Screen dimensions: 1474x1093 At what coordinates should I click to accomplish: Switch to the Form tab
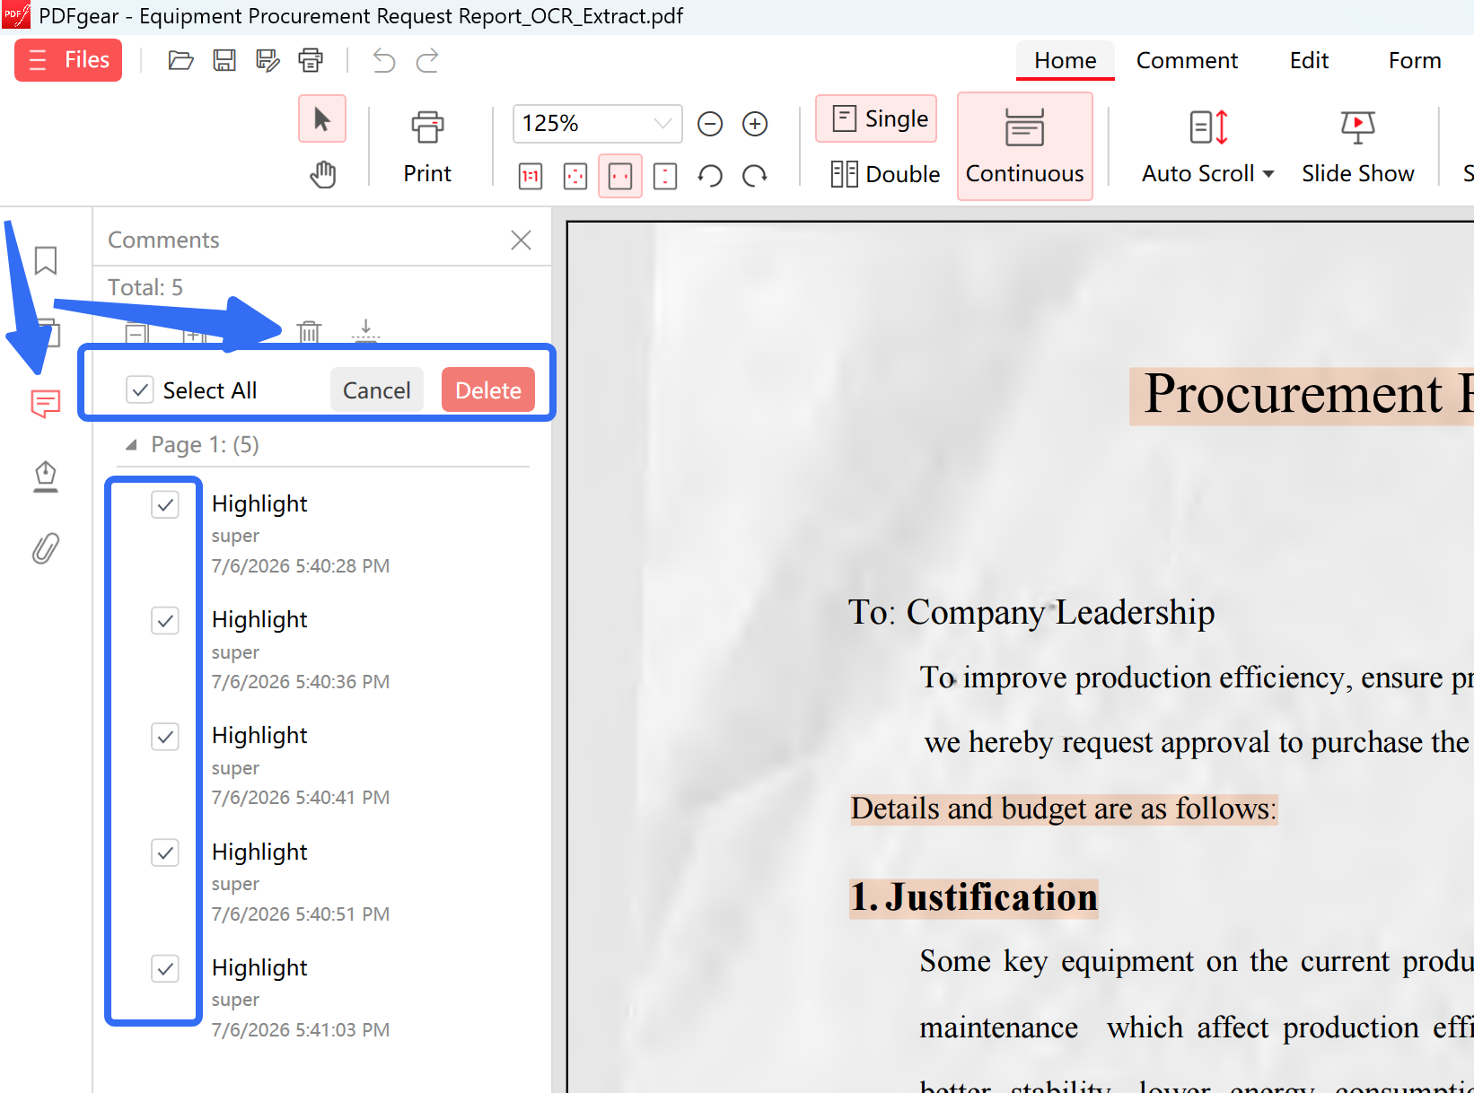[x=1415, y=60]
